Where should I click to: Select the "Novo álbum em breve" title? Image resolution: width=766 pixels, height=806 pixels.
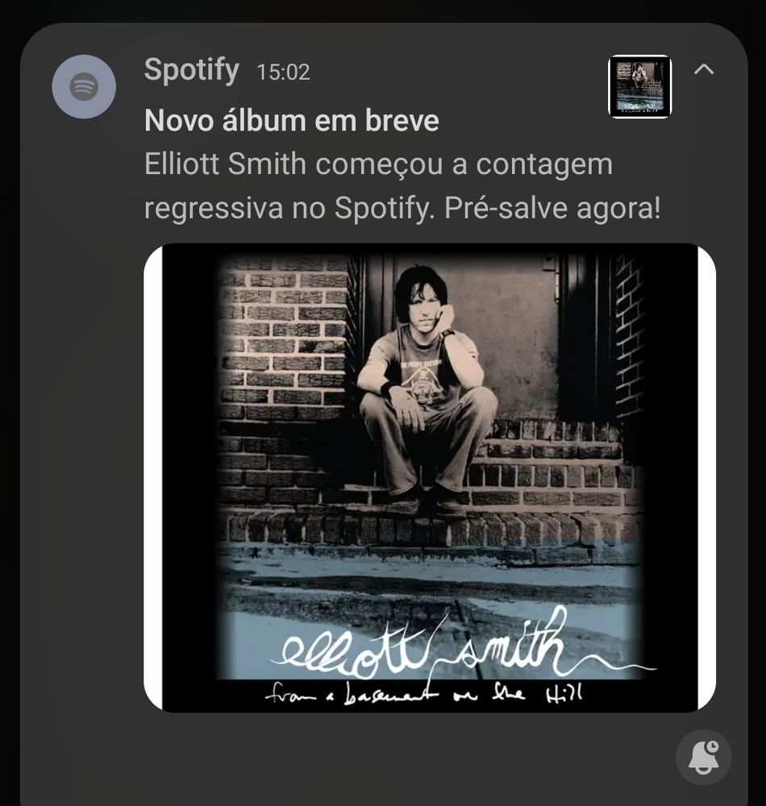tap(292, 121)
